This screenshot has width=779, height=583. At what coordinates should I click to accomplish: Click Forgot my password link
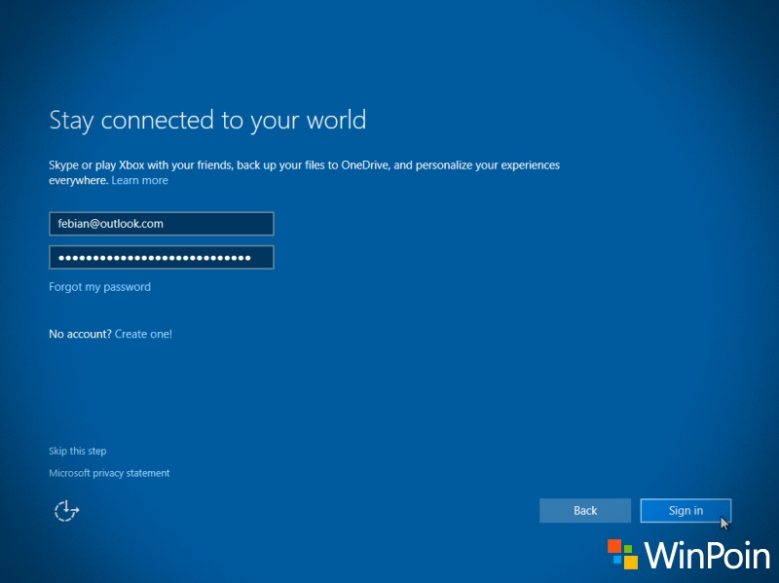coord(100,287)
